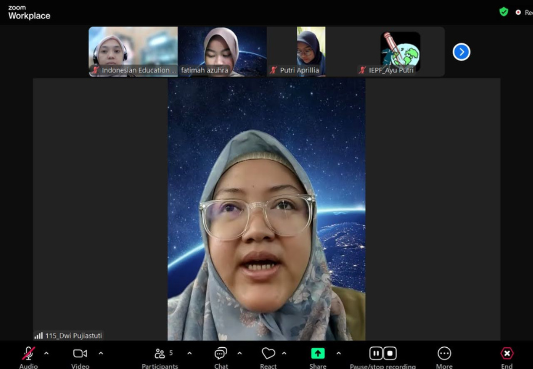The image size is (533, 369).
Task: Expand the arrow next to Participants
Action: 189,353
